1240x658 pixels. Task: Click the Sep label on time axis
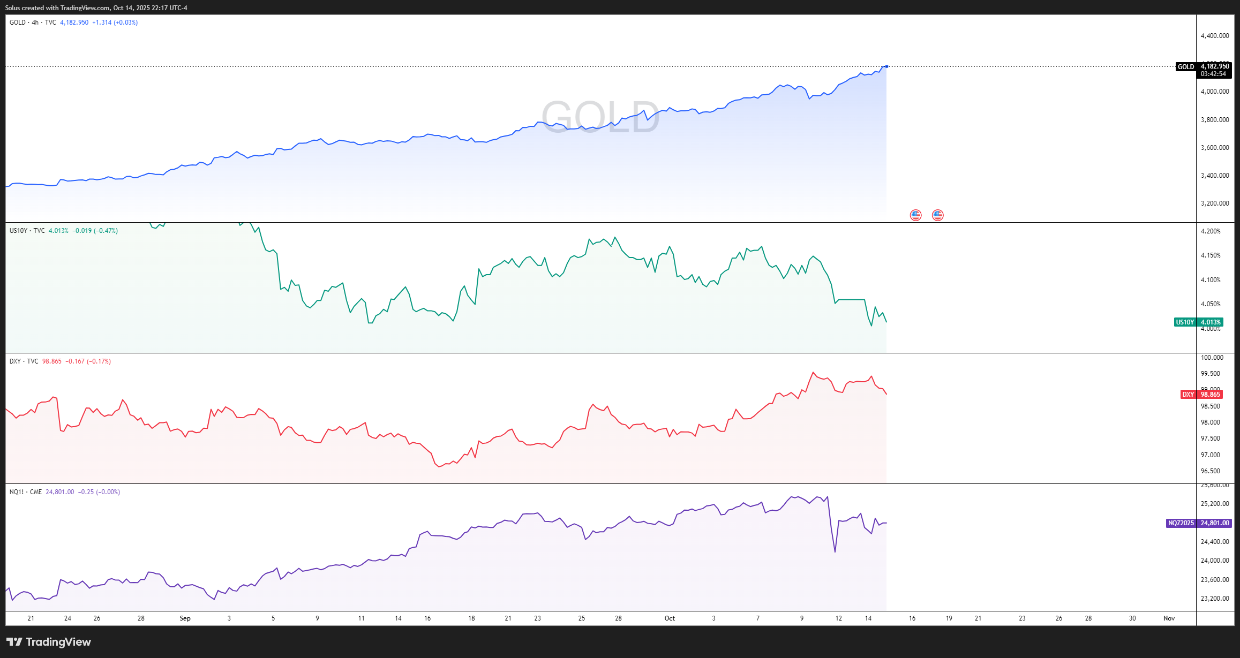(185, 618)
